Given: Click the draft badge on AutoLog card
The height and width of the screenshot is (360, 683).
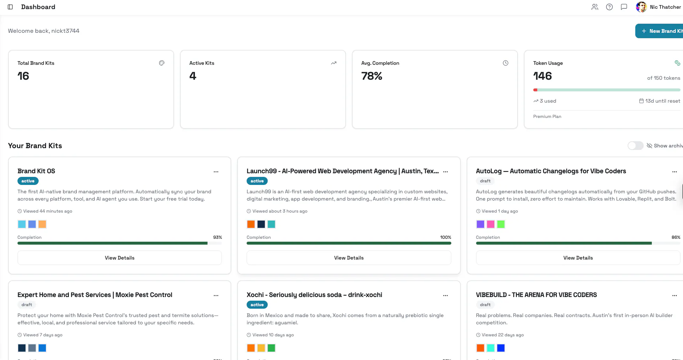Looking at the screenshot, I should 485,181.
